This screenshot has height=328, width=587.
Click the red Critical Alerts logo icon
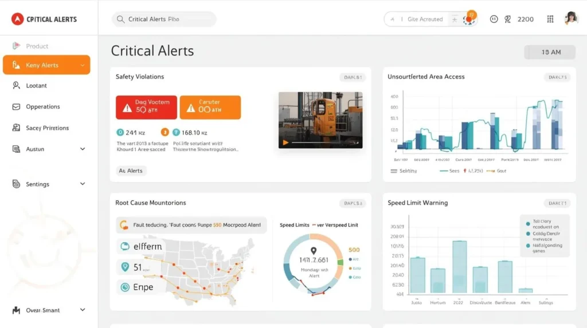17,19
